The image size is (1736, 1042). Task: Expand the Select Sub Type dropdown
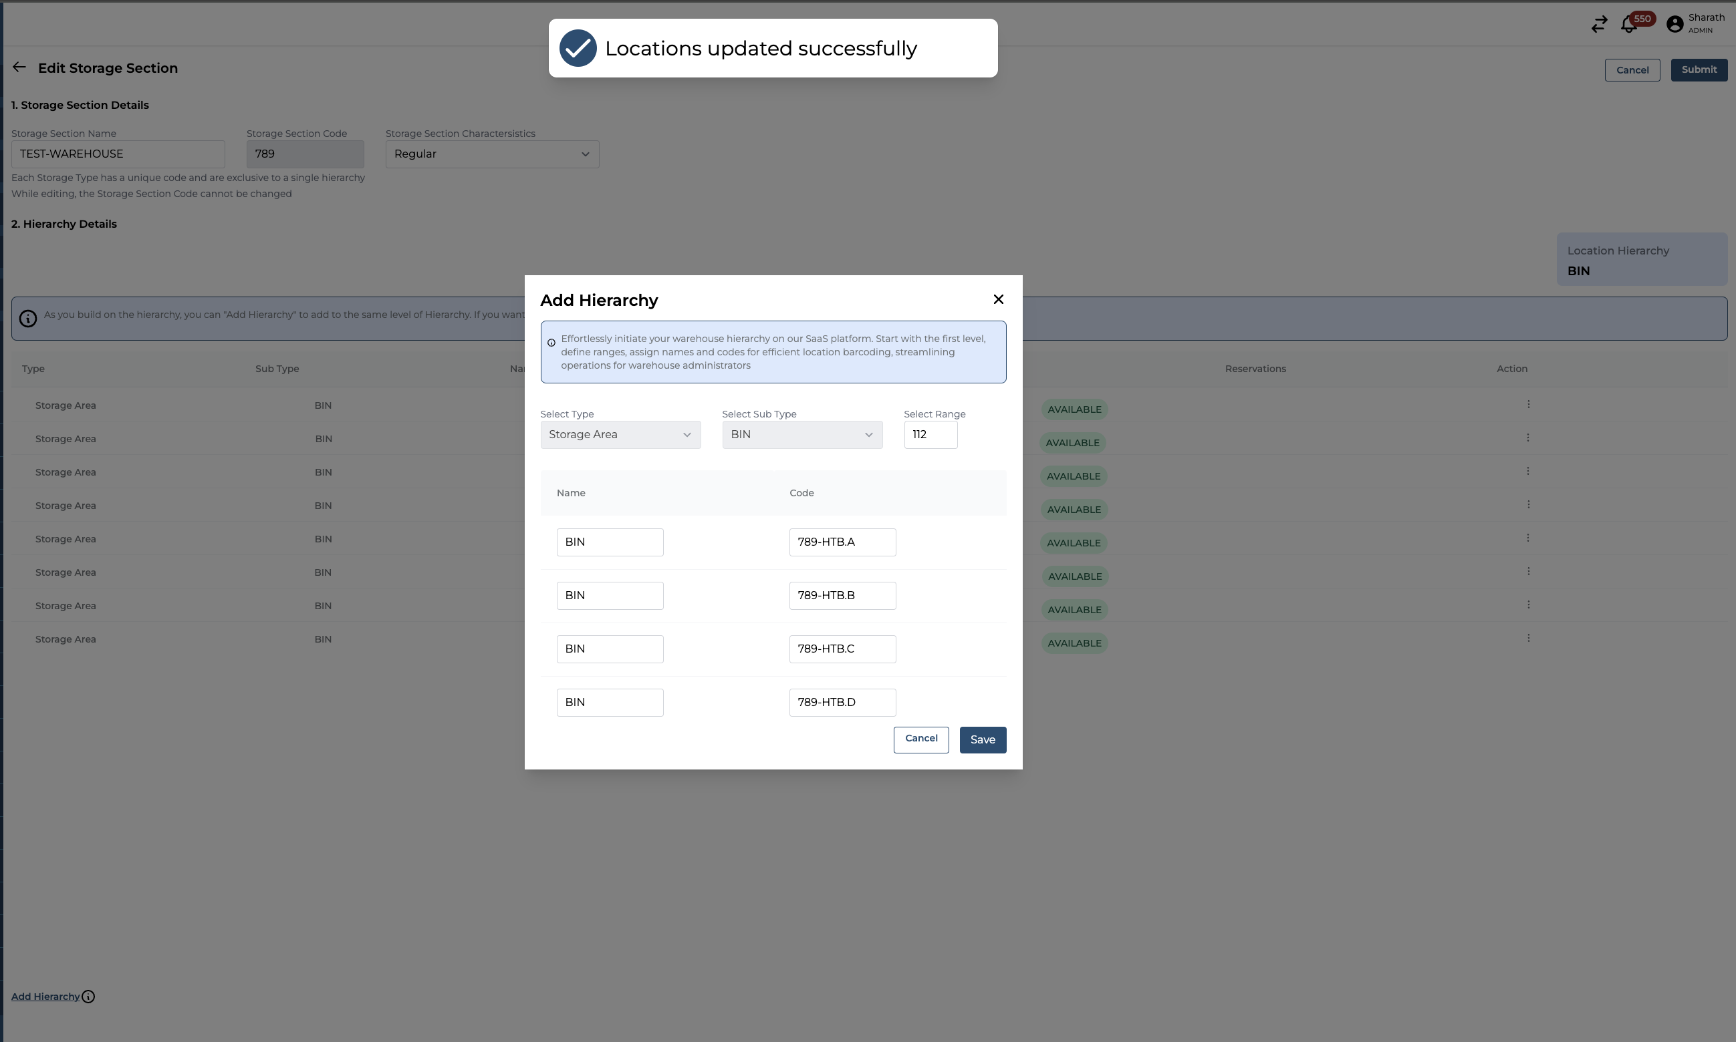tap(801, 435)
